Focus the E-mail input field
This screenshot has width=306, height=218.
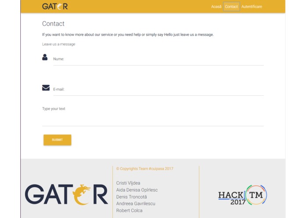click(159, 90)
